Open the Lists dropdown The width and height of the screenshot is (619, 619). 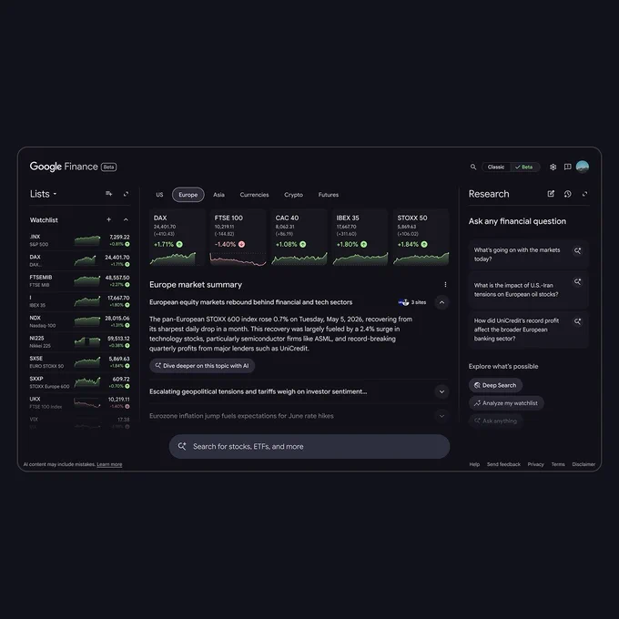(44, 194)
